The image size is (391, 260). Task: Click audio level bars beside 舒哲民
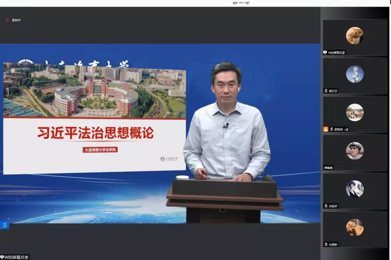click(346, 129)
